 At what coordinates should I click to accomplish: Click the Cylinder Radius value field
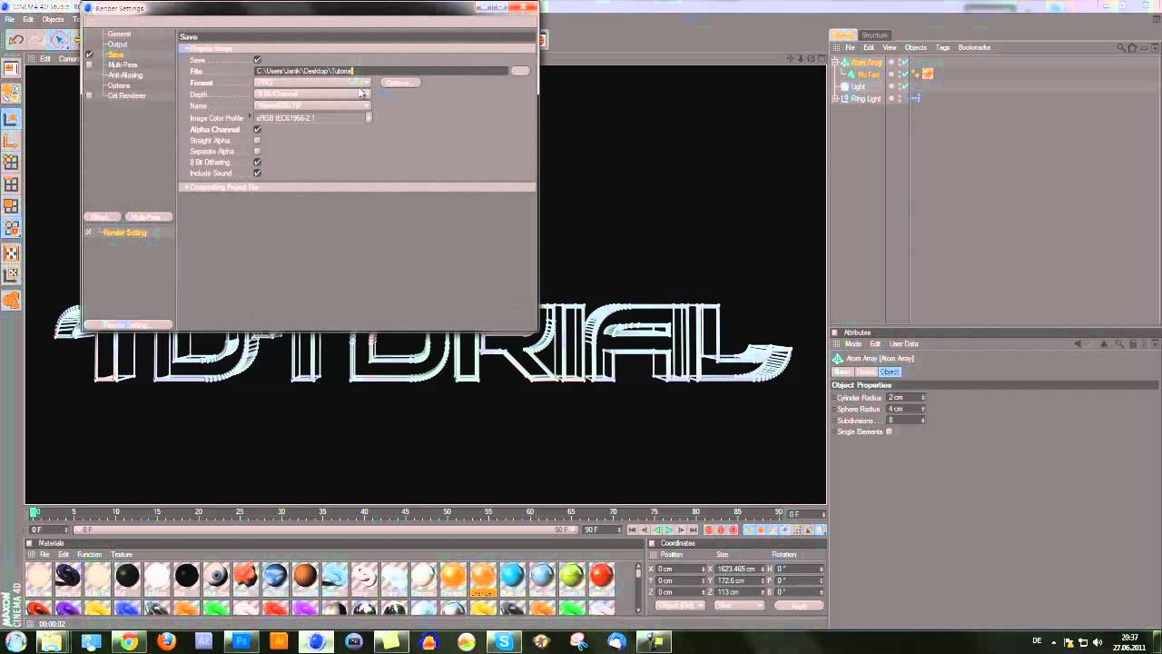click(906, 398)
